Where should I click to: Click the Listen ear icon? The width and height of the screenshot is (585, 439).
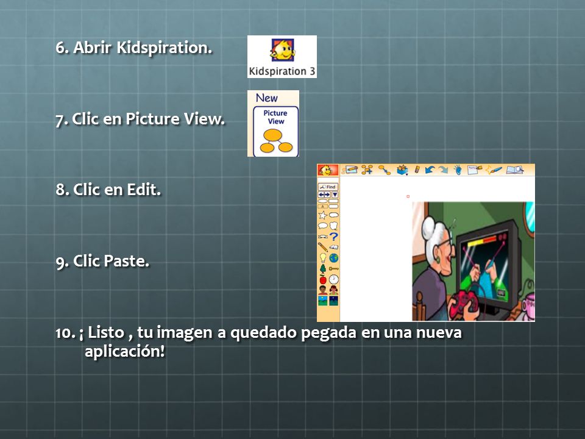(x=458, y=170)
